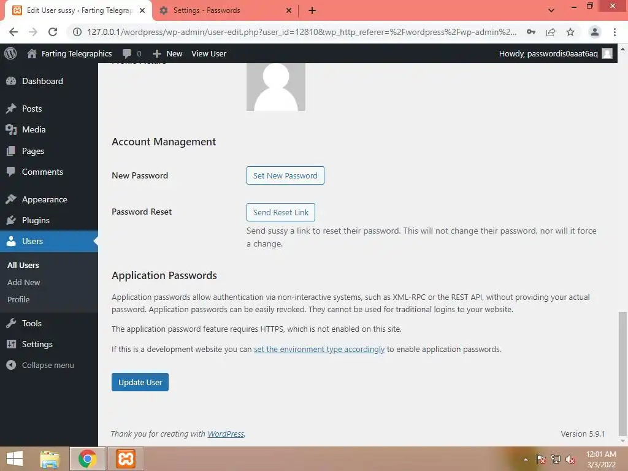The image size is (628, 471).
Task: Click the Settings sliders icon in sidebar
Action: coord(11,343)
